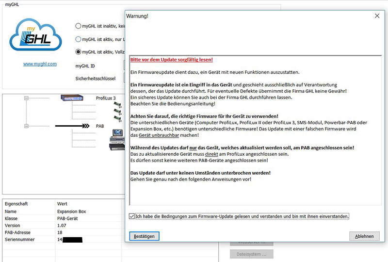Click the Warnung! dialog title
388x262 pixels.
[137, 16]
